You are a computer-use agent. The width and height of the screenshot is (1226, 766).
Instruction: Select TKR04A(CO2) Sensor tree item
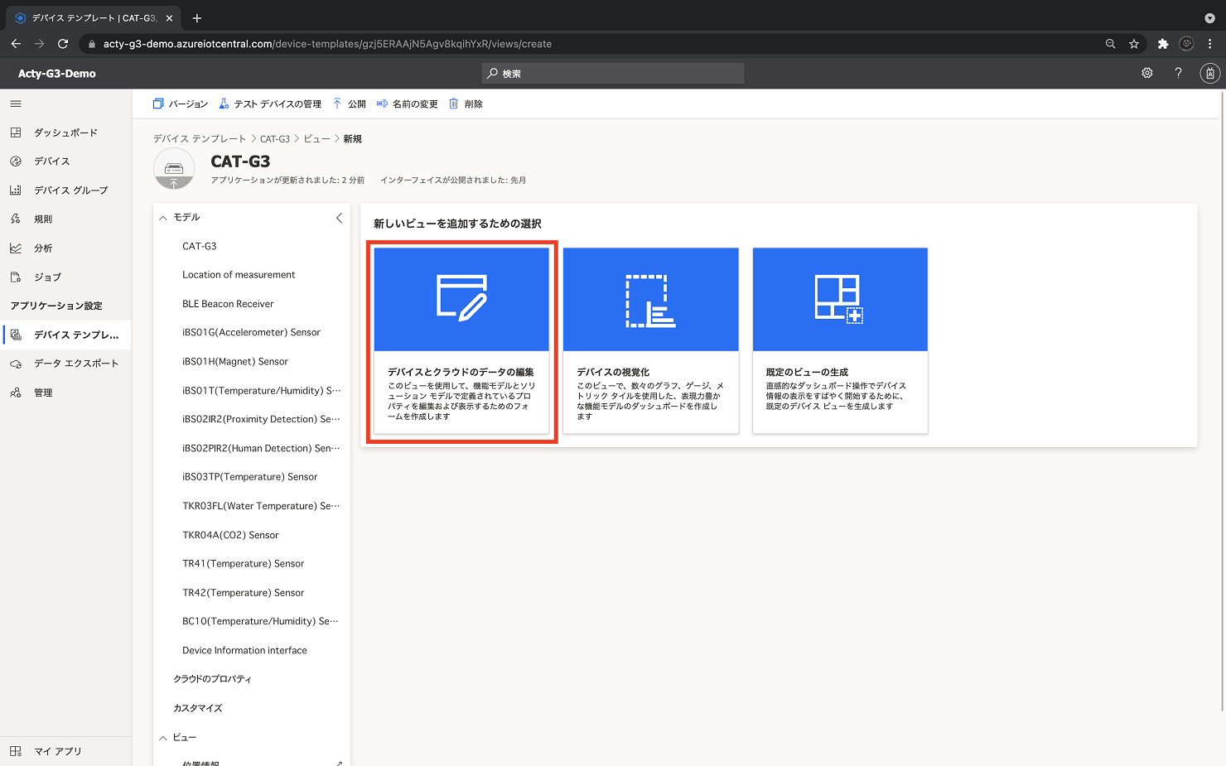point(230,535)
